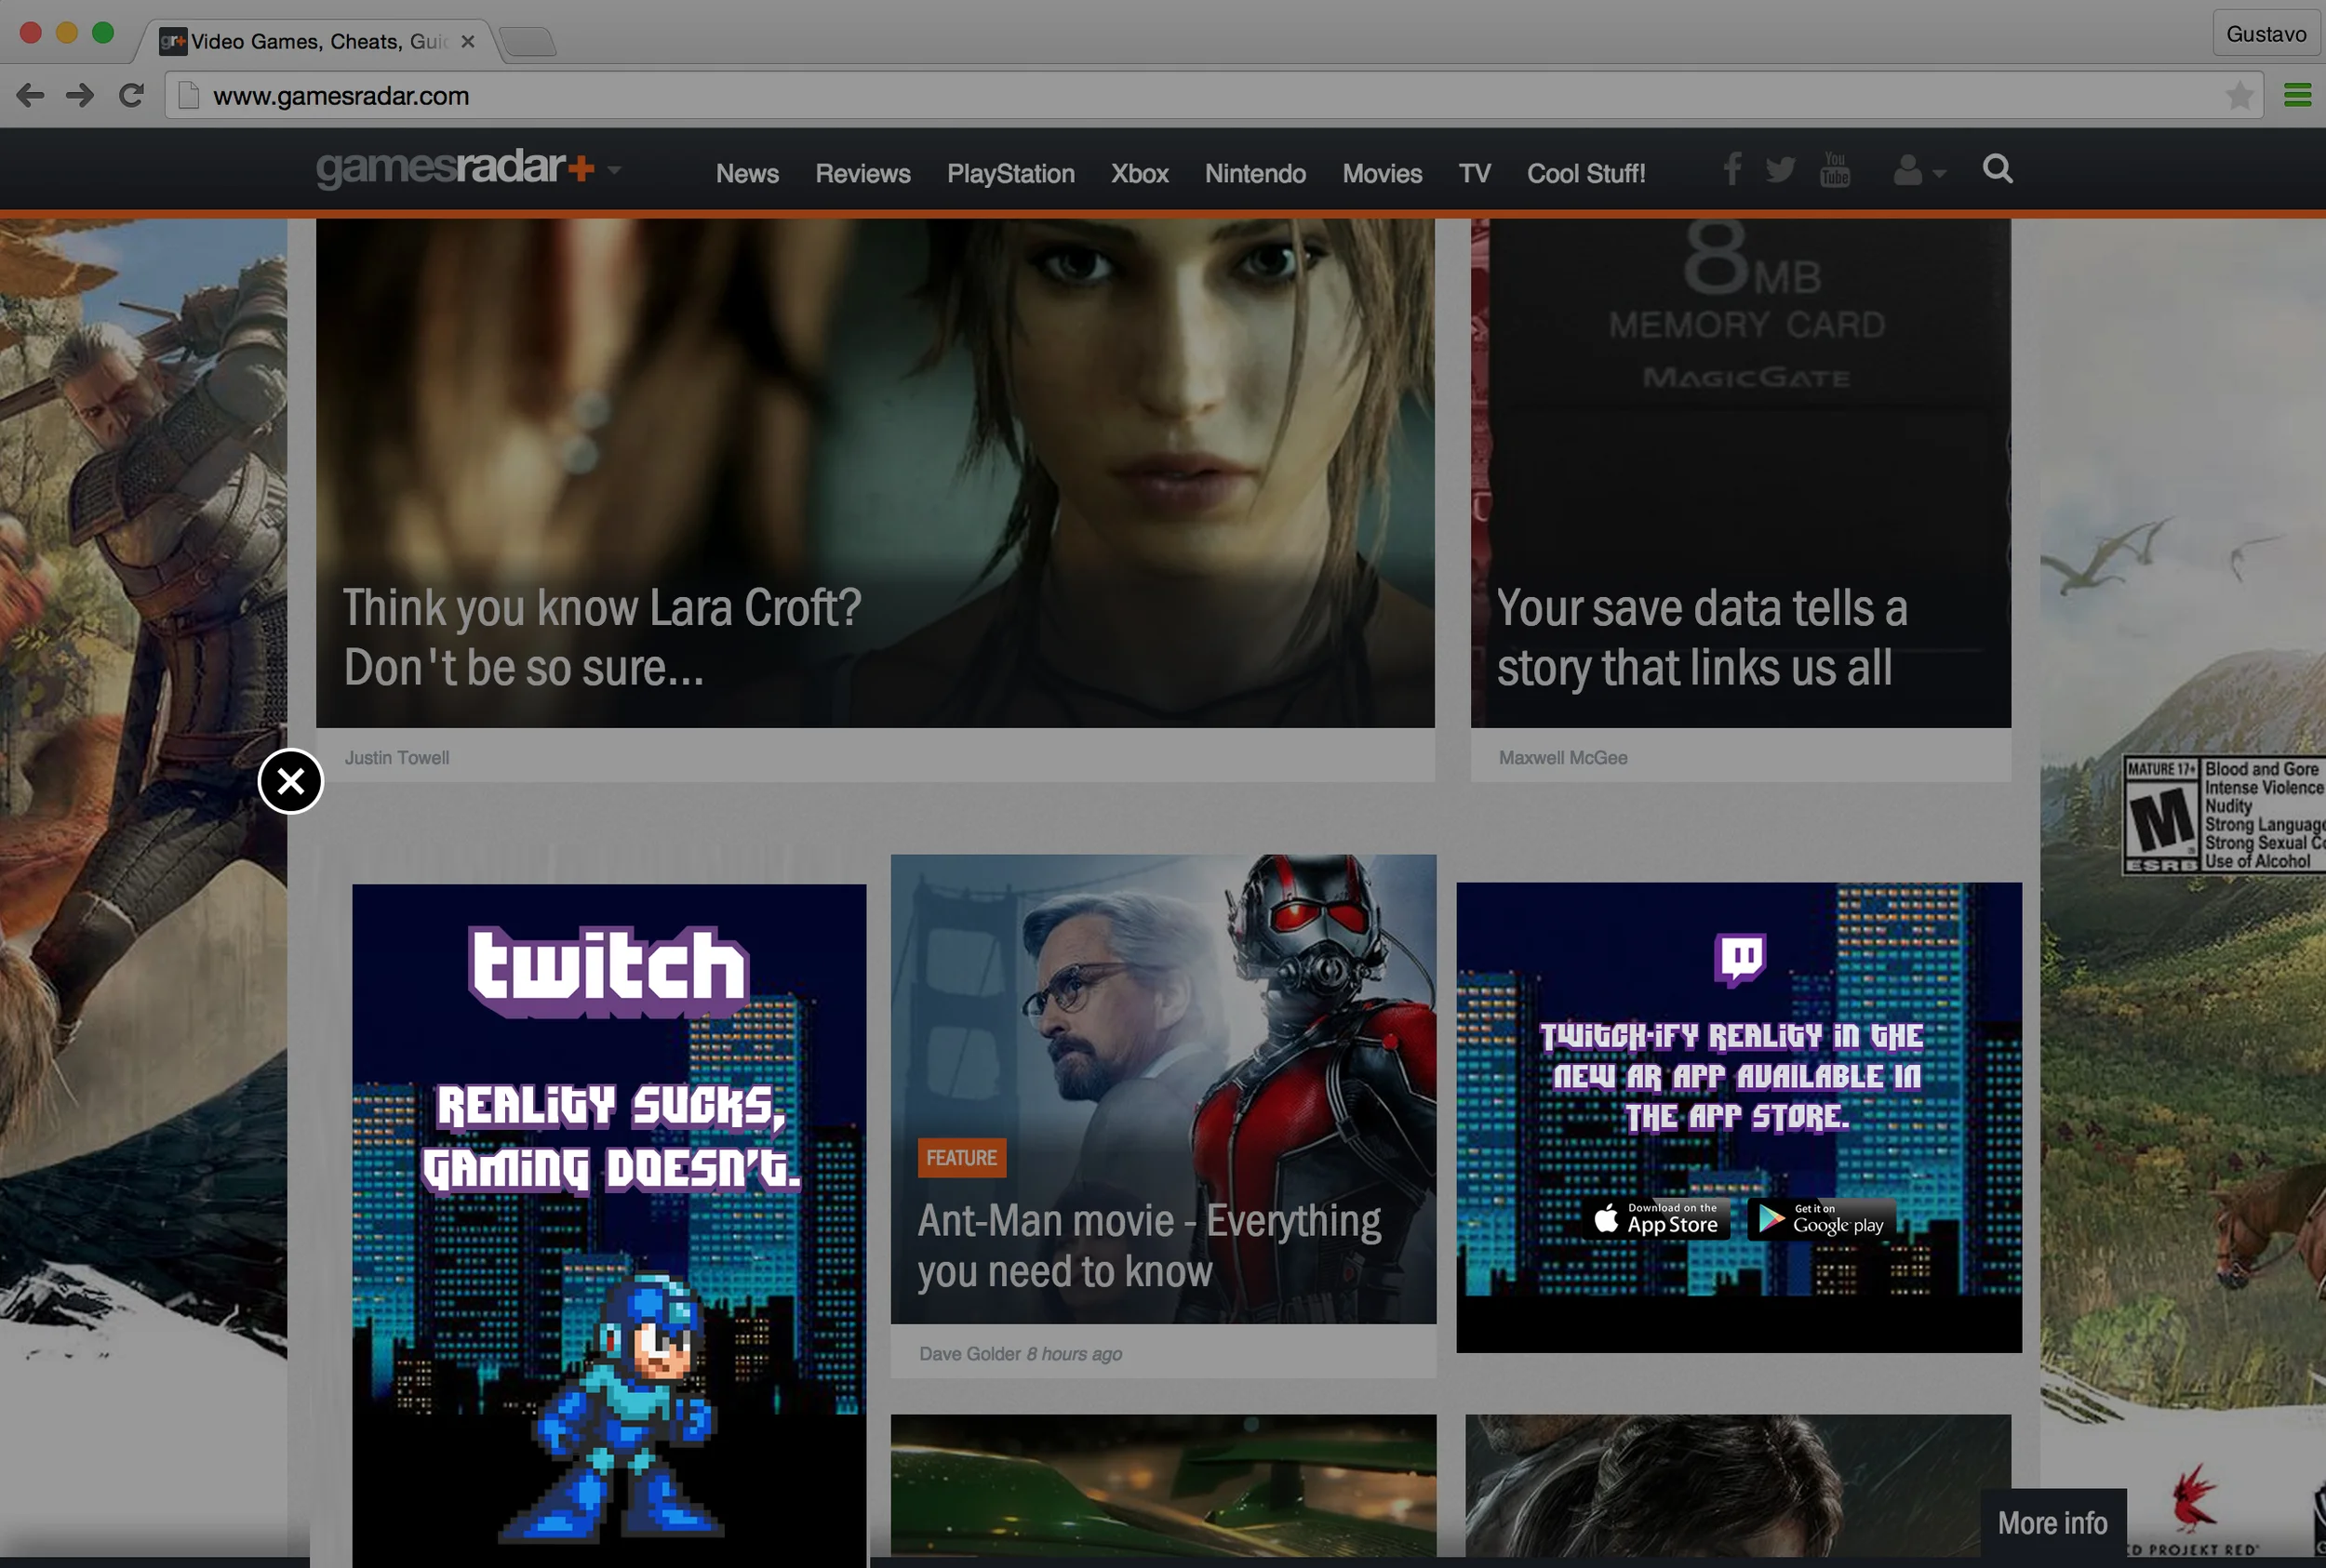Open the Ant-Man movie article headline
This screenshot has width=2326, height=1568.
click(x=1149, y=1246)
